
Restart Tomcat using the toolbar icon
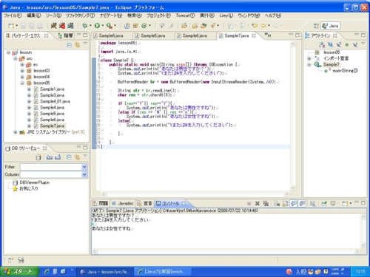coord(70,26)
